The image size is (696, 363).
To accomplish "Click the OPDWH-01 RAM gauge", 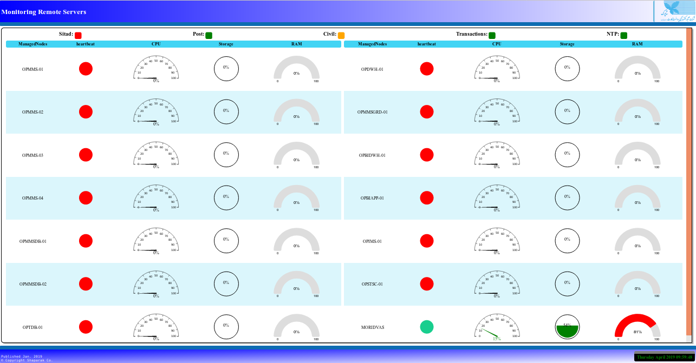I will tap(638, 69).
